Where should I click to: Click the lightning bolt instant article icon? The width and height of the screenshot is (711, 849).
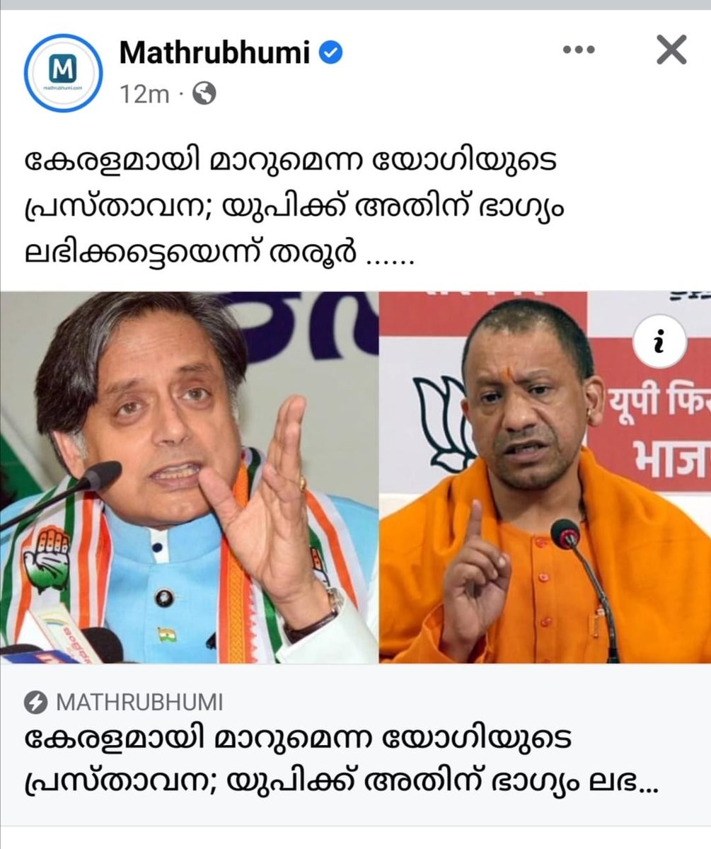tap(35, 703)
